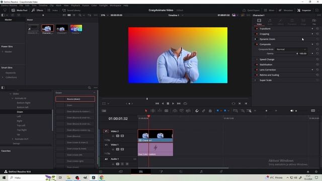322x181 pixels.
Task: Go to first frame in viewer
Action: coord(157,104)
